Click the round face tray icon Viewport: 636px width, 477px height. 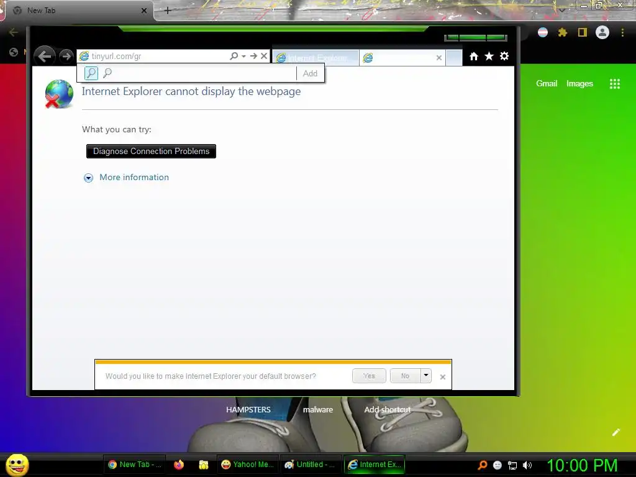(x=497, y=465)
